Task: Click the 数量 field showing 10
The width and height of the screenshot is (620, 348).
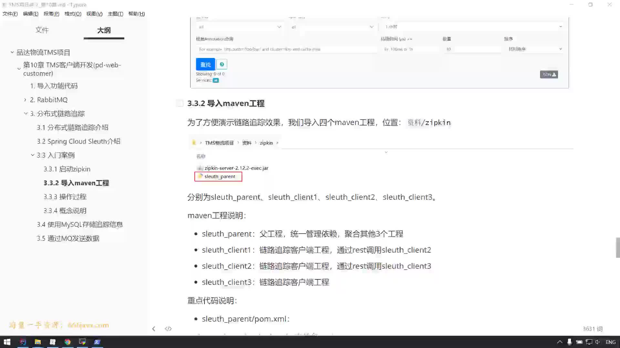Action: pos(472,49)
